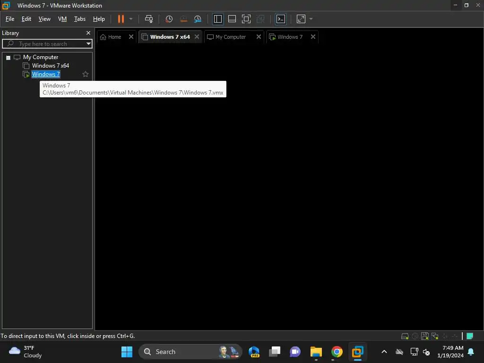Open the power options dropdown arrow
This screenshot has width=484, height=363.
point(131,19)
